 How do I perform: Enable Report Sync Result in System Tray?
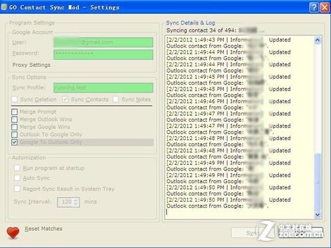17,188
